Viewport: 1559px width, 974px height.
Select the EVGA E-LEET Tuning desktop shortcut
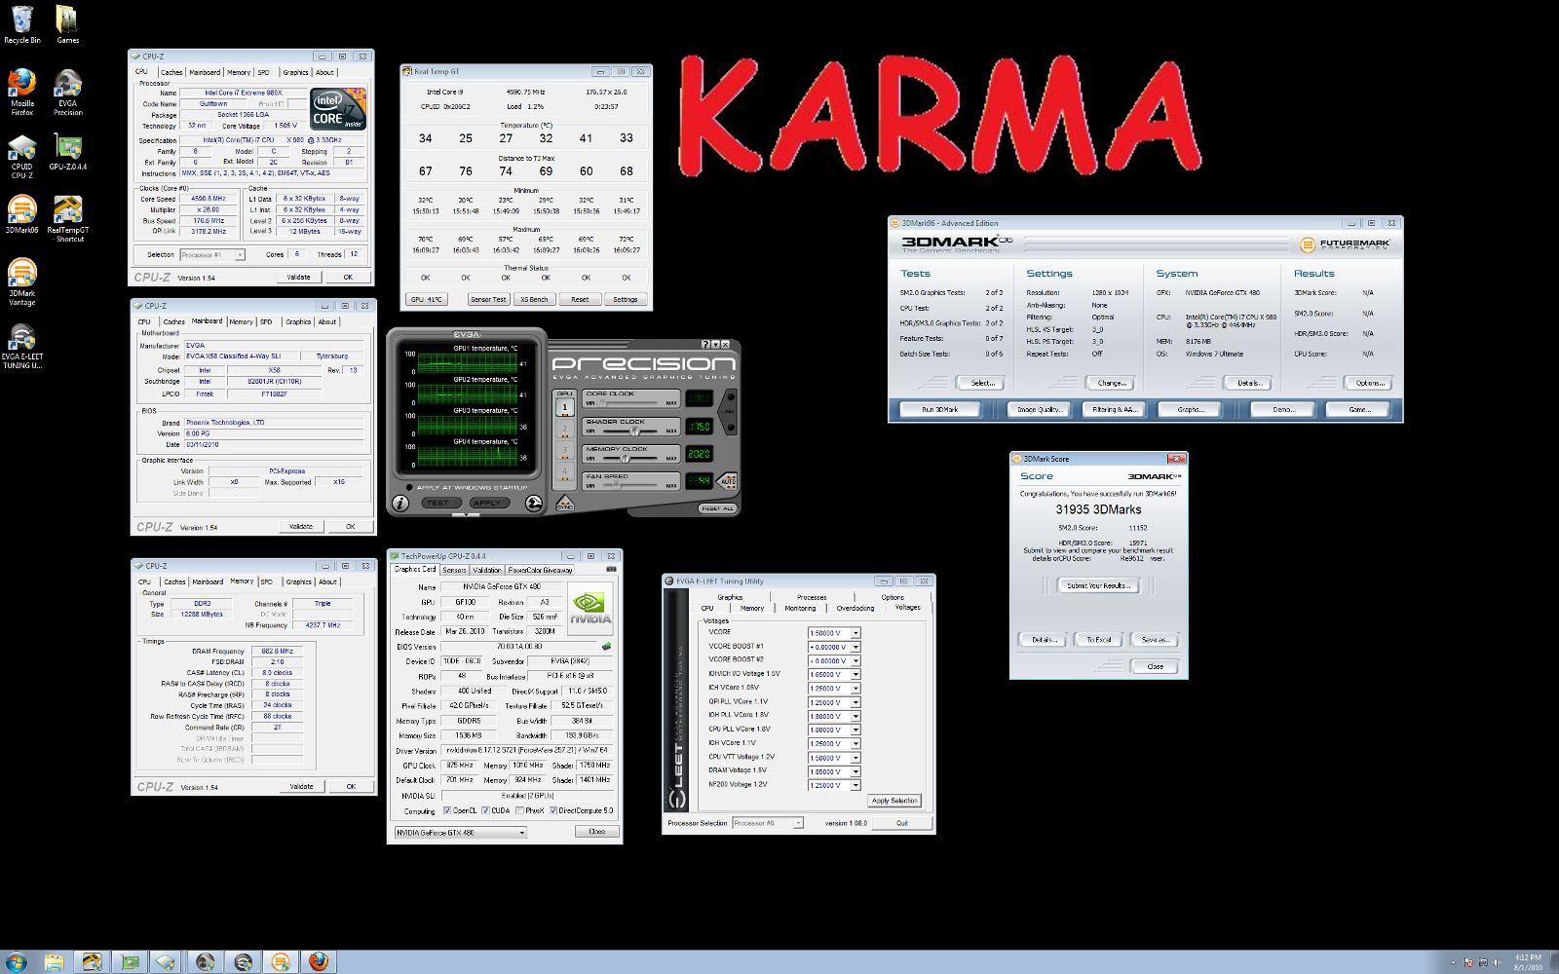[21, 346]
